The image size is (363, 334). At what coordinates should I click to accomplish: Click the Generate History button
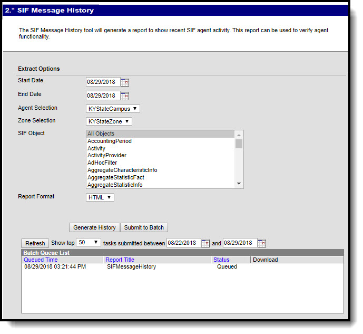(94, 227)
